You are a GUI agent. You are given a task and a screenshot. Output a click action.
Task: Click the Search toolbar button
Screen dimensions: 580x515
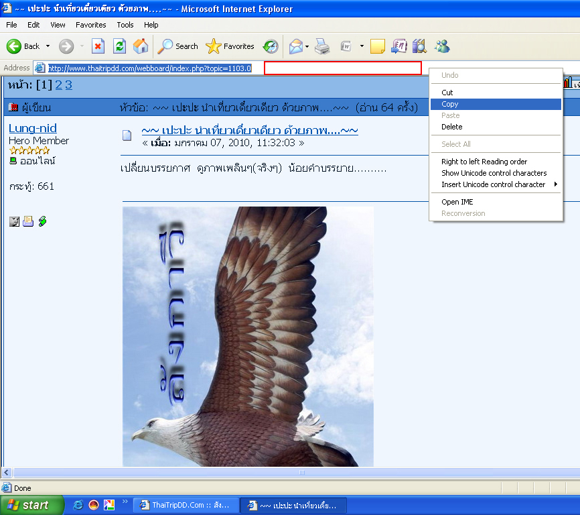point(178,46)
